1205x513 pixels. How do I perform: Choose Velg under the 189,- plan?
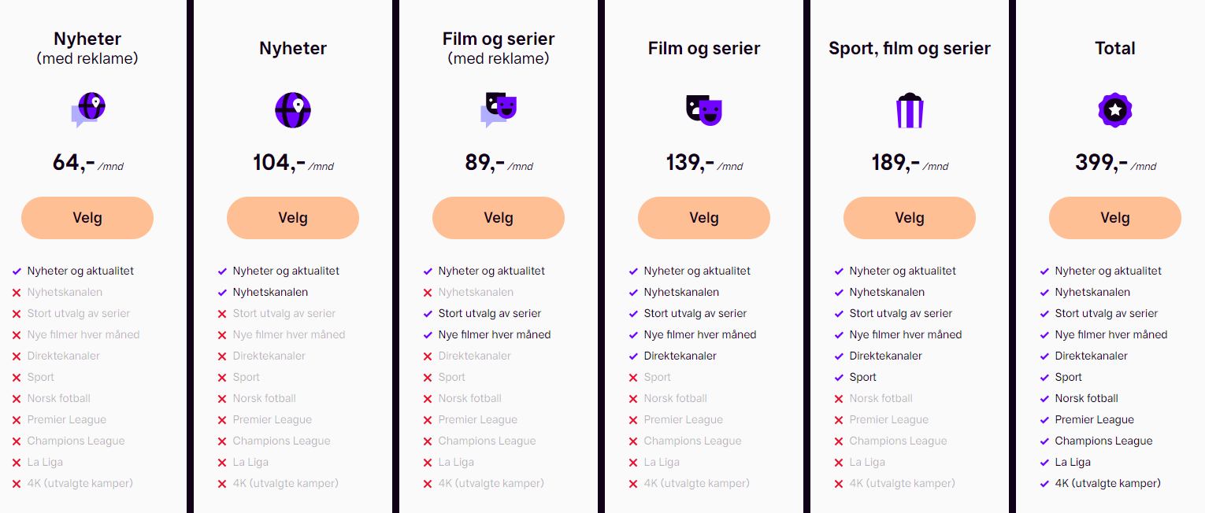click(910, 218)
